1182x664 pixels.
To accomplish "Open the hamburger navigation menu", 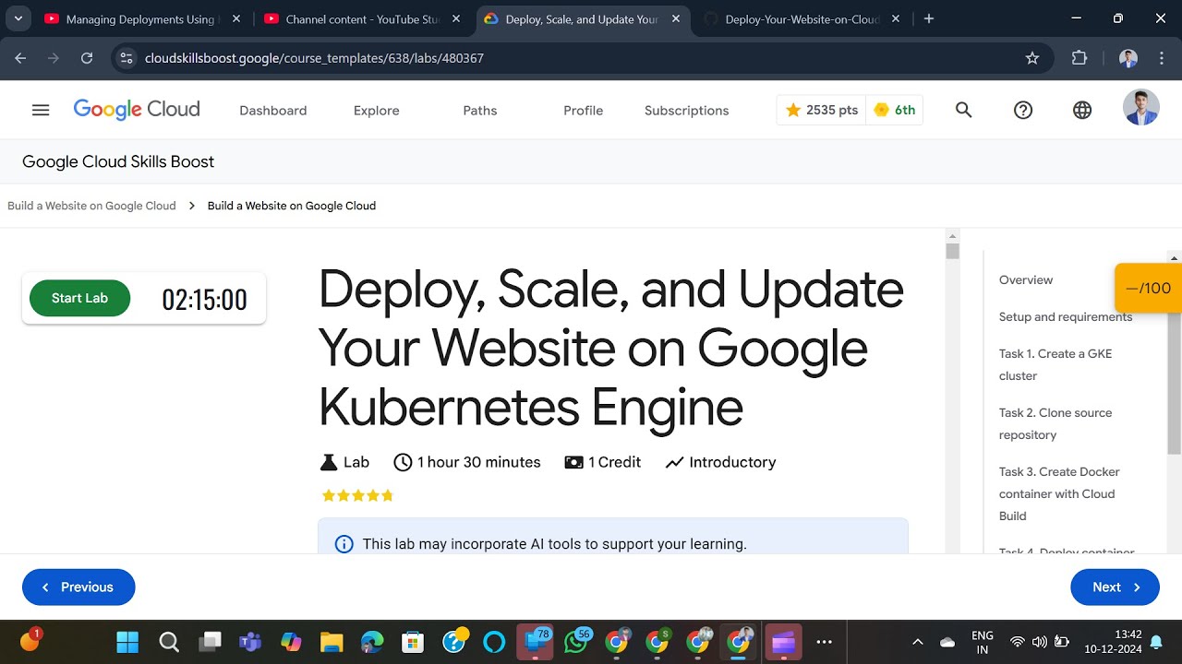I will coord(41,110).
